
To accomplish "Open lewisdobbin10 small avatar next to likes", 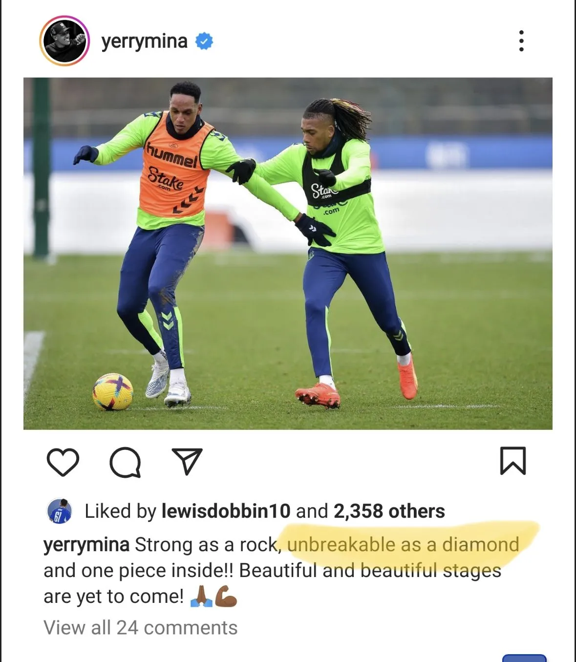I will click(x=60, y=512).
